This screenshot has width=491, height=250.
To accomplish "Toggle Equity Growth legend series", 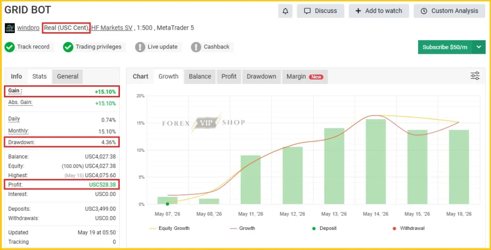I will 170,228.
